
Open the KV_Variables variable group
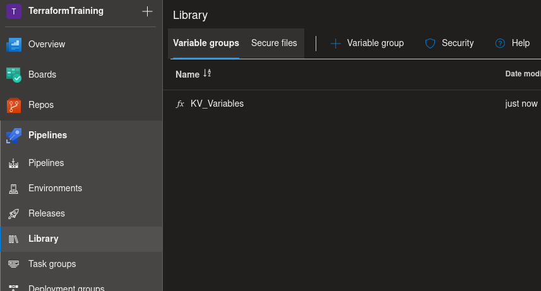click(x=217, y=104)
